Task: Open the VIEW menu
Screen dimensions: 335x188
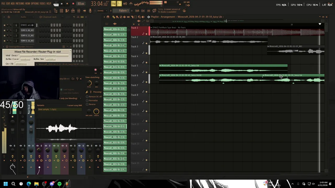Action: (27, 4)
